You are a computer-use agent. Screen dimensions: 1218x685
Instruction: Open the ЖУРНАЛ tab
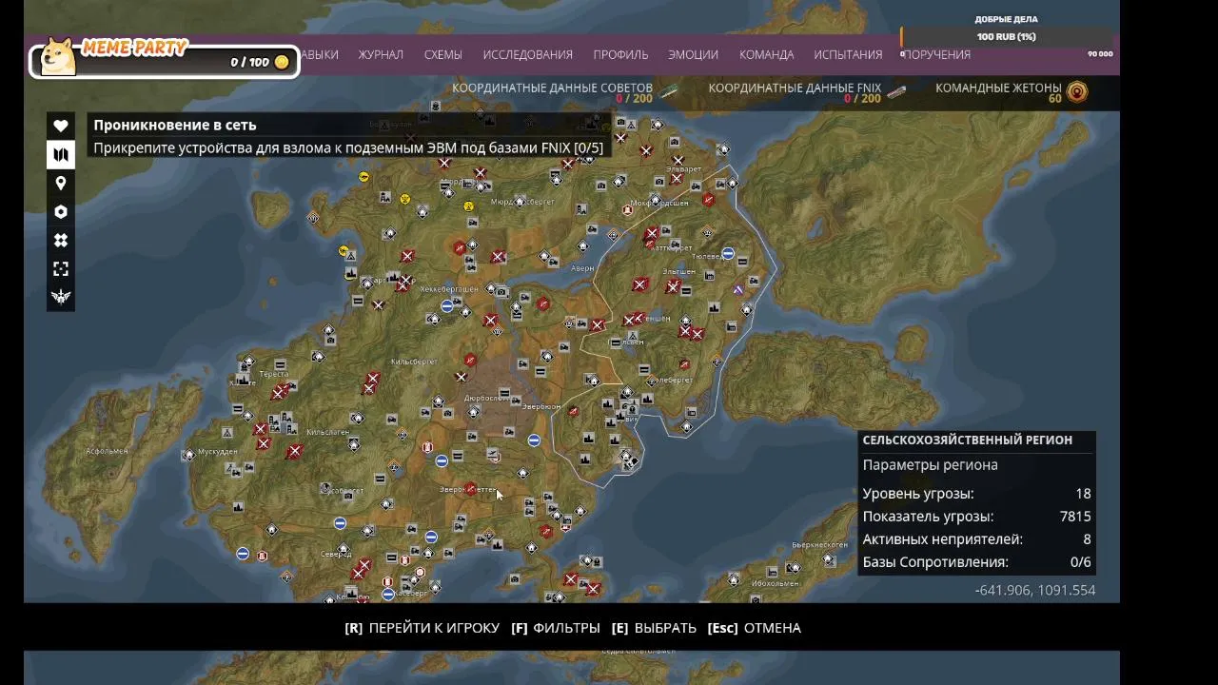pyautogui.click(x=381, y=54)
